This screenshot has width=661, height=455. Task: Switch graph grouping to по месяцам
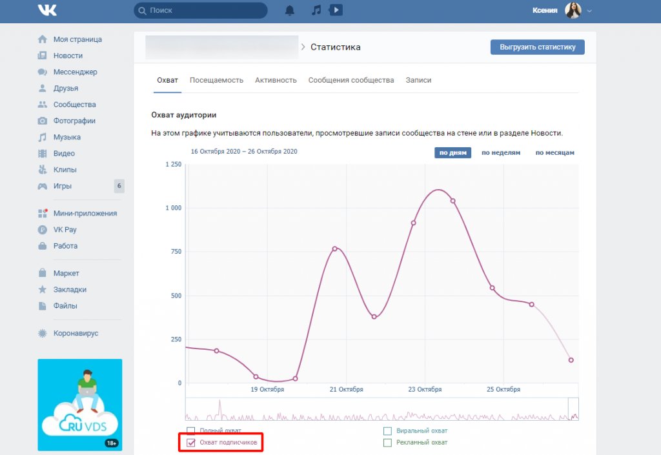click(554, 153)
